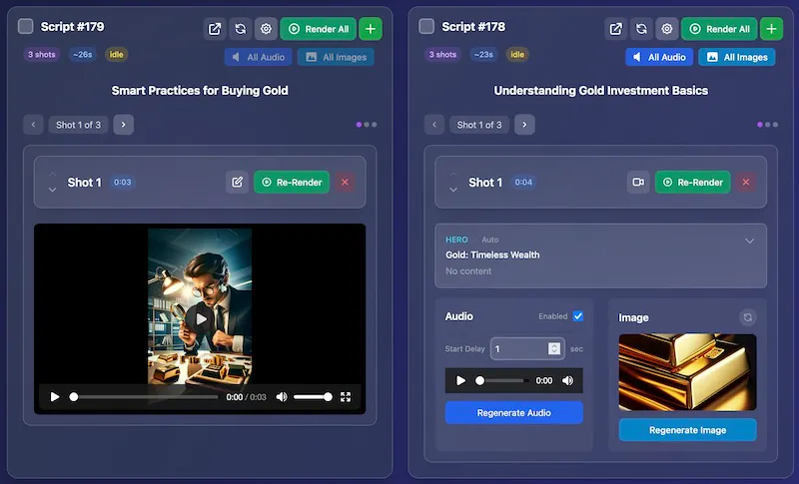
Task: Delete Shot 1 in Script #178
Action: pos(746,183)
